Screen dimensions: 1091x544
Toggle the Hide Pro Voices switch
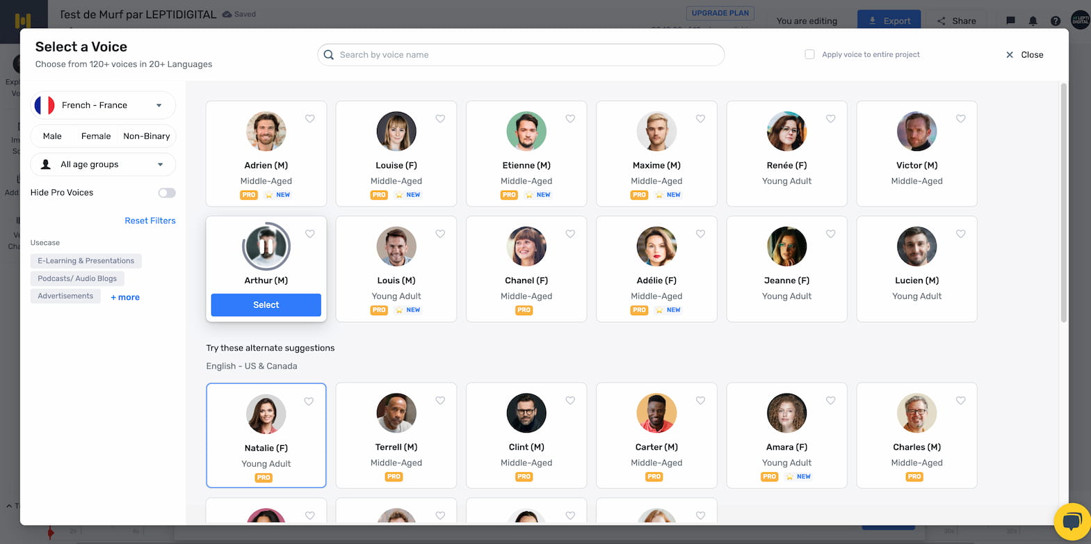tap(166, 193)
